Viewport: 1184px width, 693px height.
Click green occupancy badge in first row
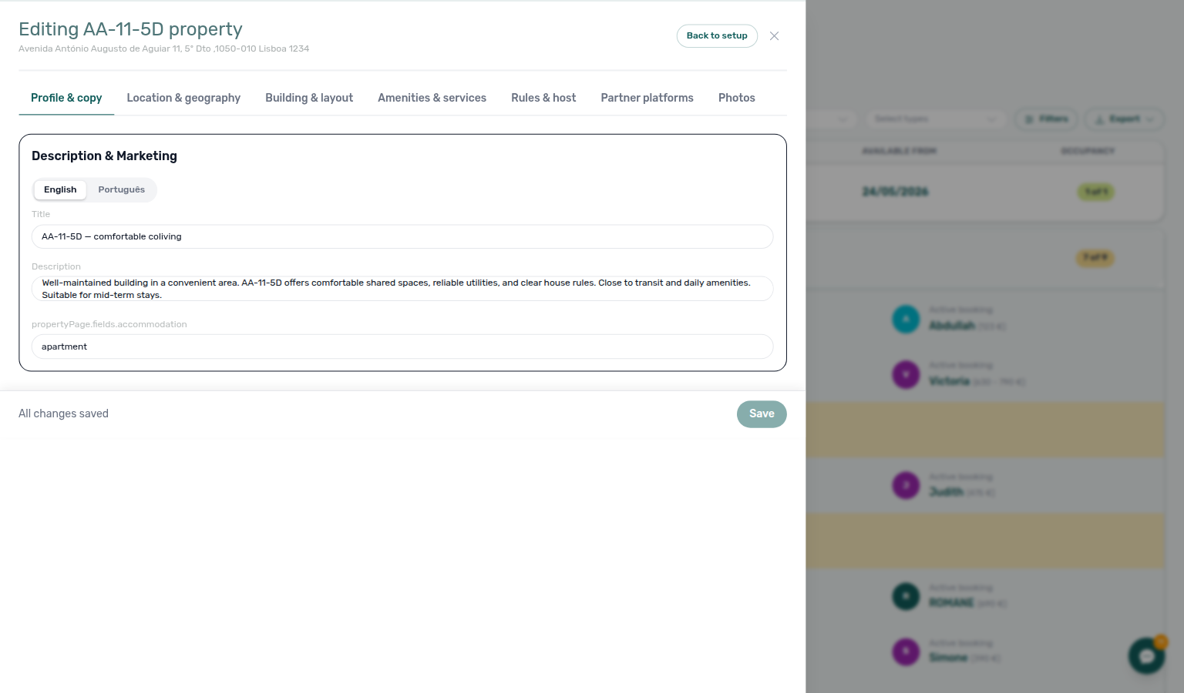(x=1095, y=192)
